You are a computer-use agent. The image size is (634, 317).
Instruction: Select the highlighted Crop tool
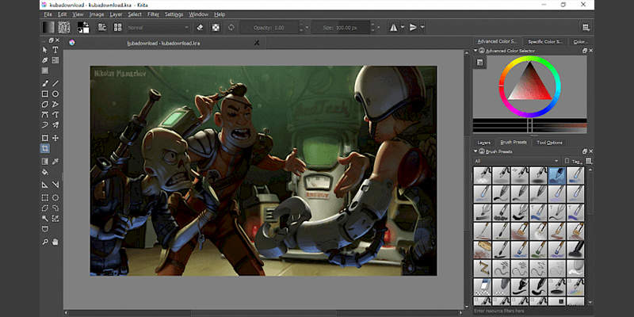click(x=45, y=148)
